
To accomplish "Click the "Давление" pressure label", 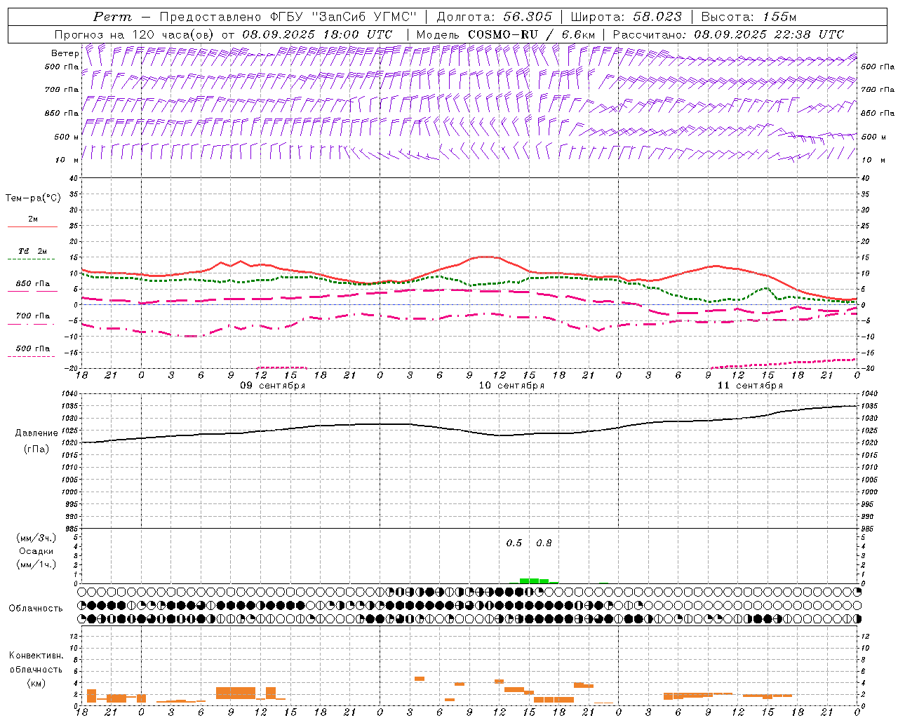I will pyautogui.click(x=36, y=433).
